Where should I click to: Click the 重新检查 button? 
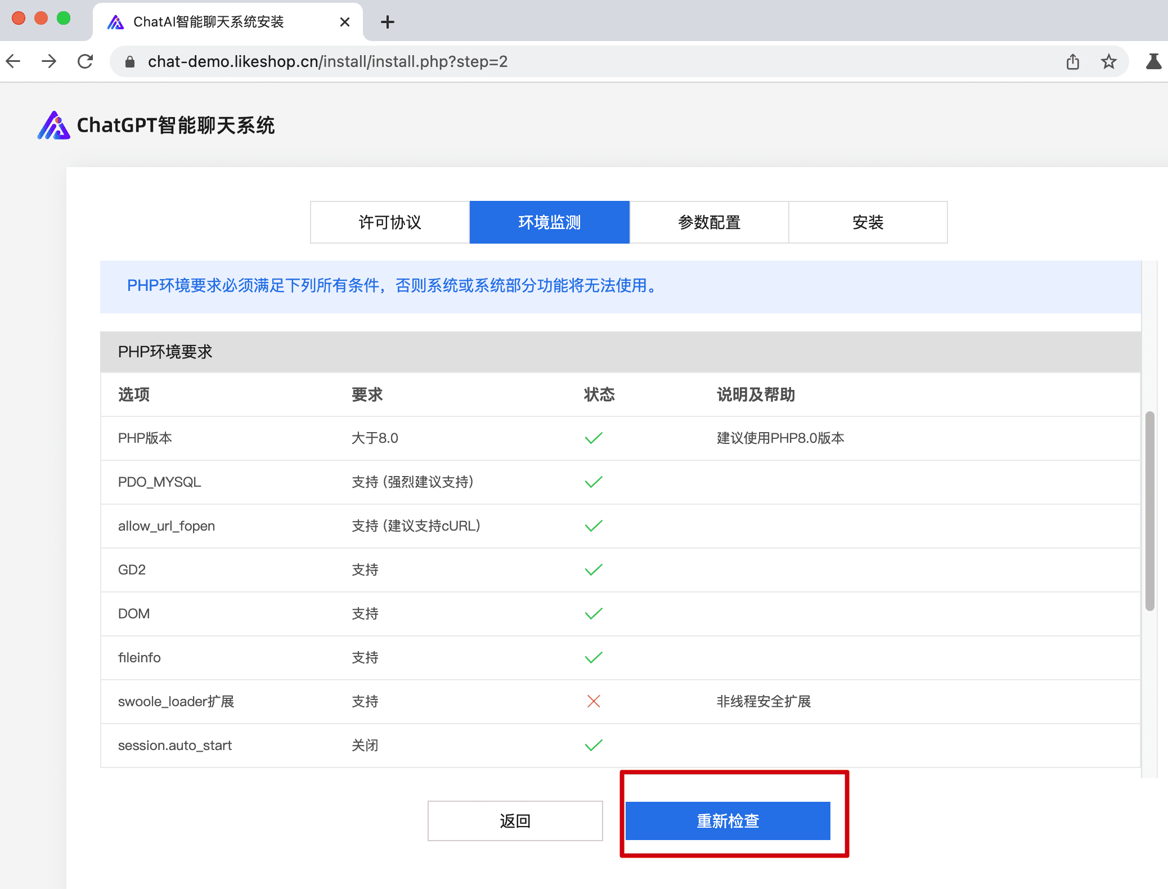coord(728,821)
